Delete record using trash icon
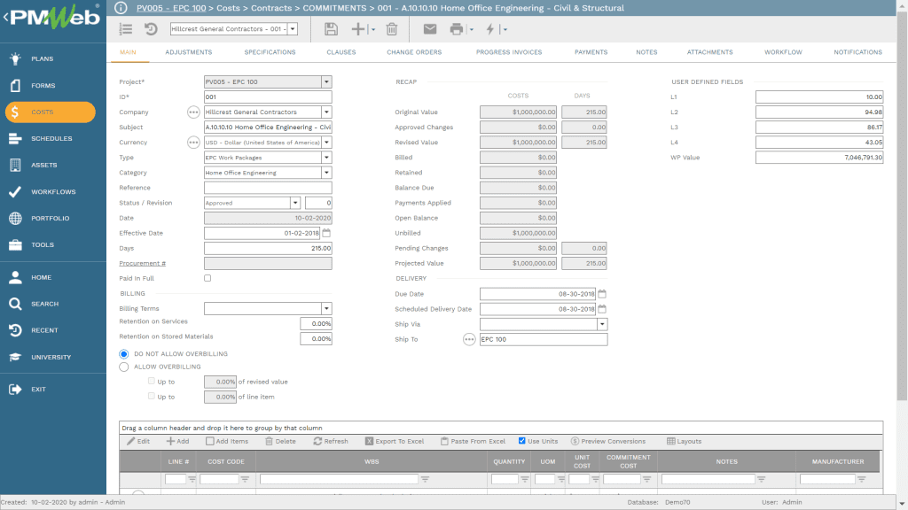This screenshot has height=510, width=908. tap(392, 29)
